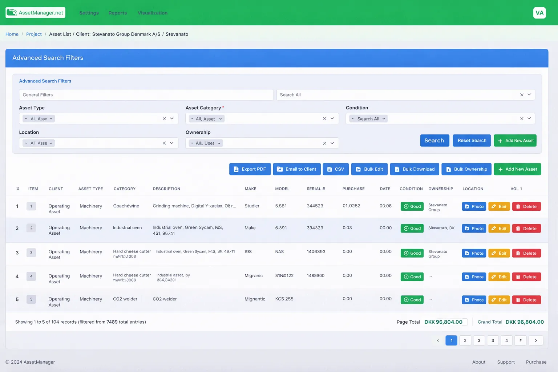Screen dimensions: 558x372
Task: Go to the Home breadcrumb
Action: pyautogui.click(x=12, y=34)
